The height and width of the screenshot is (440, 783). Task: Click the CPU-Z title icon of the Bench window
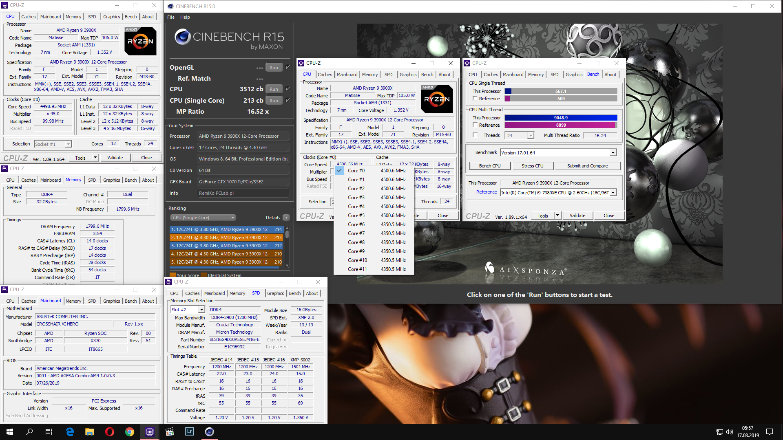[467, 63]
